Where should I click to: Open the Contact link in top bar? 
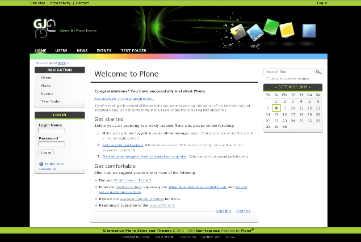click(x=82, y=3)
